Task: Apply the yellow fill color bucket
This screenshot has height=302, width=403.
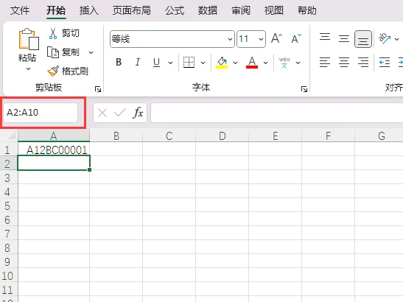Action: click(x=222, y=63)
